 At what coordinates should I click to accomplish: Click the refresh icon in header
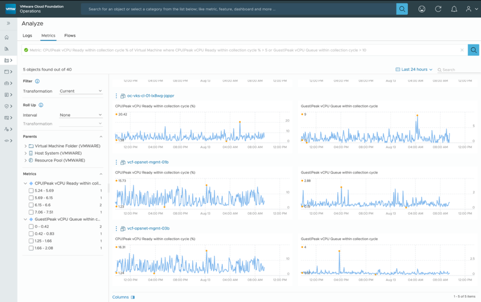438,9
